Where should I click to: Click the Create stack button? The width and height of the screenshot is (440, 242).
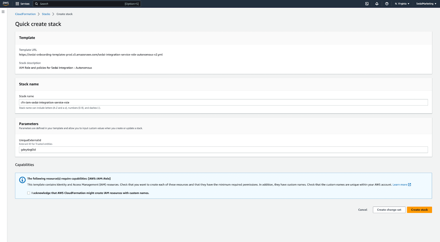coord(419,210)
